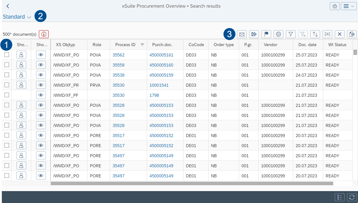This screenshot has width=358, height=203.
Task: Open table settings via the gear icon
Action: click(278, 34)
